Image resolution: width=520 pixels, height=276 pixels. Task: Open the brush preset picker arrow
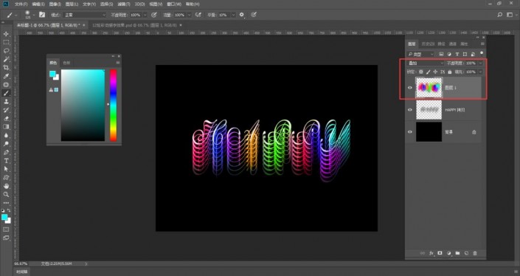[x=34, y=15]
